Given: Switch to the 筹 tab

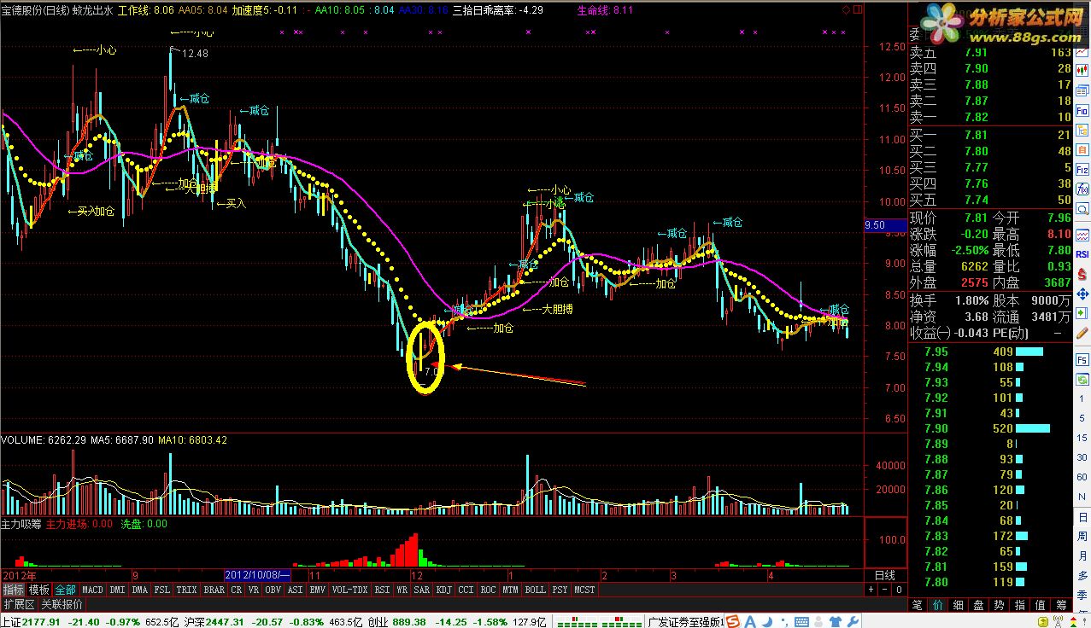Looking at the screenshot, I should pyautogui.click(x=1060, y=604).
